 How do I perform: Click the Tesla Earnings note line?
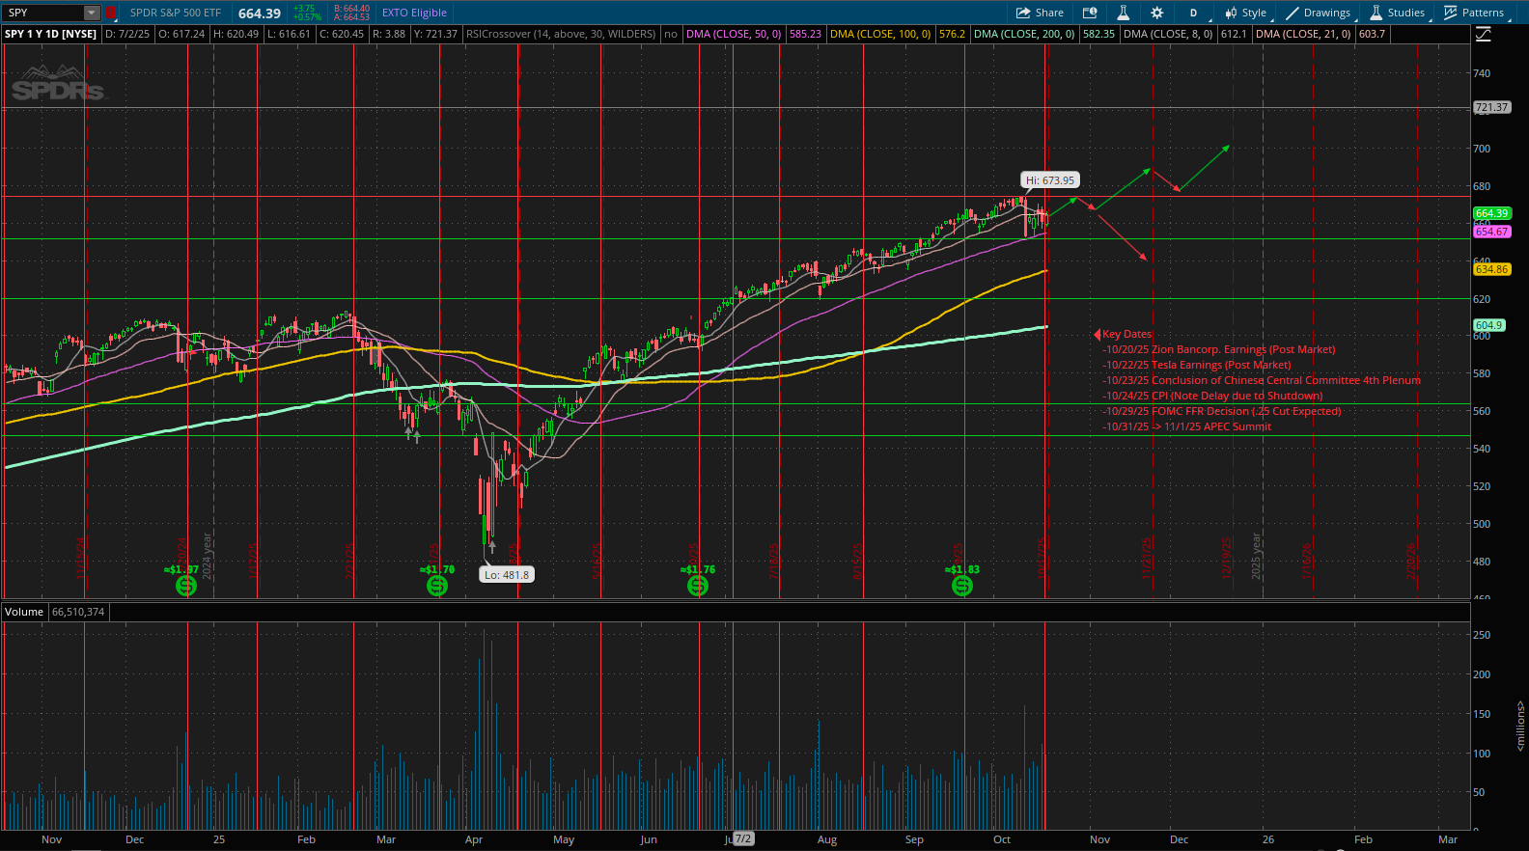coord(1197,365)
